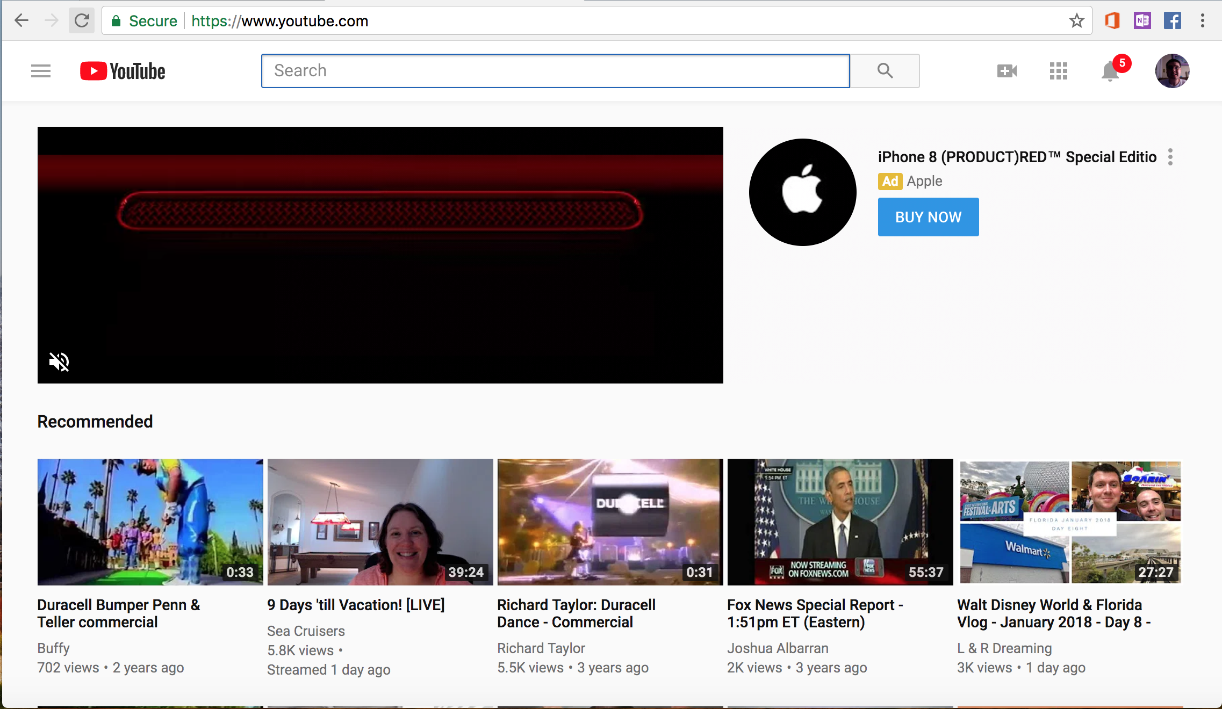Bookmark this page with the star
This screenshot has height=709, width=1222.
click(1076, 21)
